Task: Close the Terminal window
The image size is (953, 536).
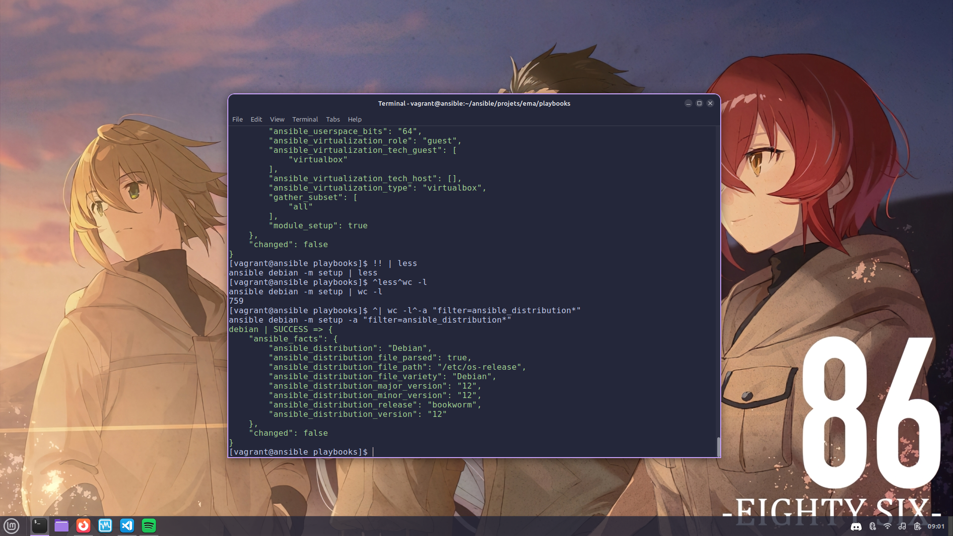Action: coord(710,103)
